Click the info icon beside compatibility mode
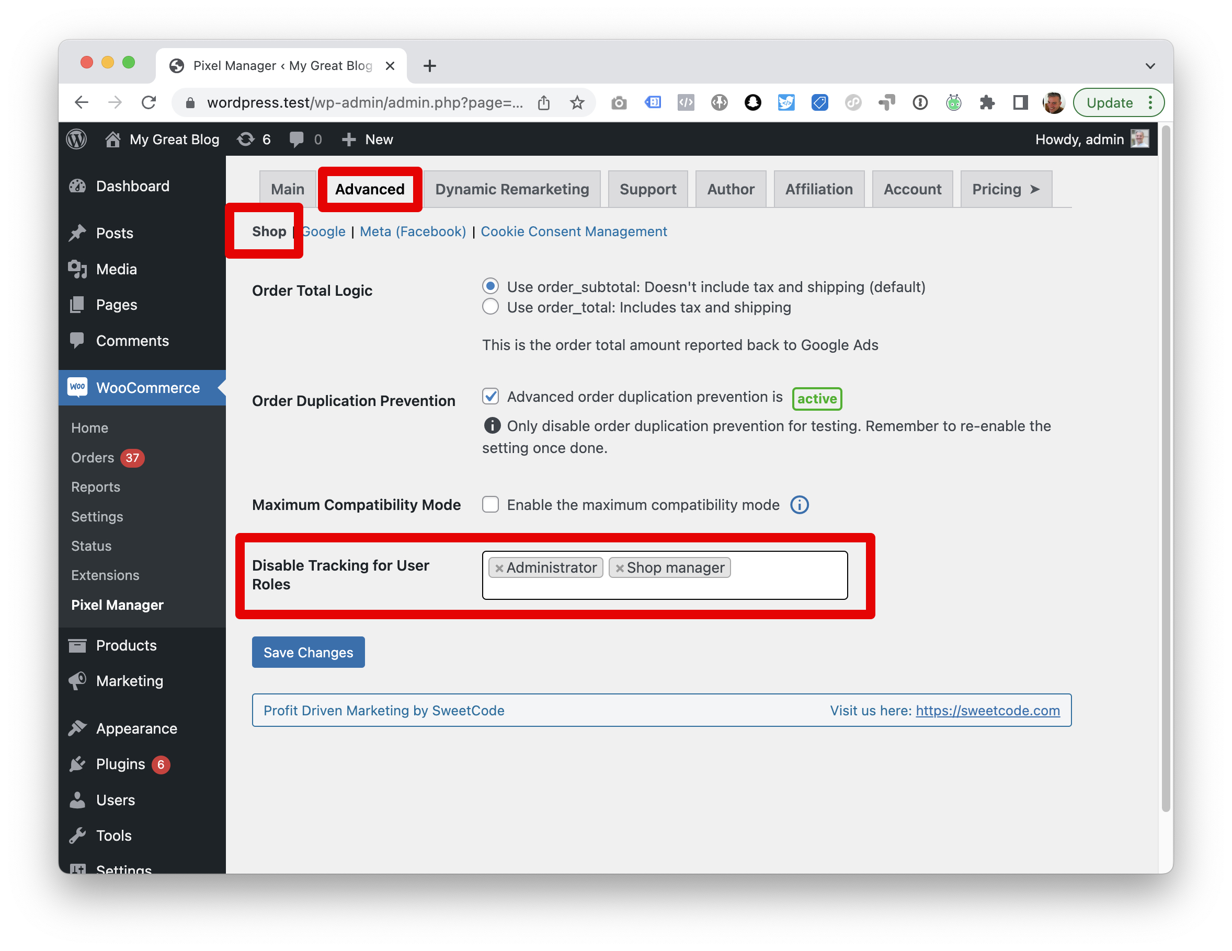This screenshot has width=1232, height=951. click(x=799, y=505)
